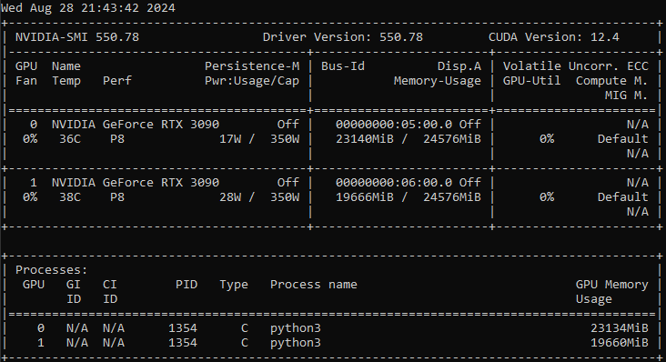Click GeForce RTX 3090 name for GPU 1
Screen dimensions: 666x362
(x=136, y=183)
